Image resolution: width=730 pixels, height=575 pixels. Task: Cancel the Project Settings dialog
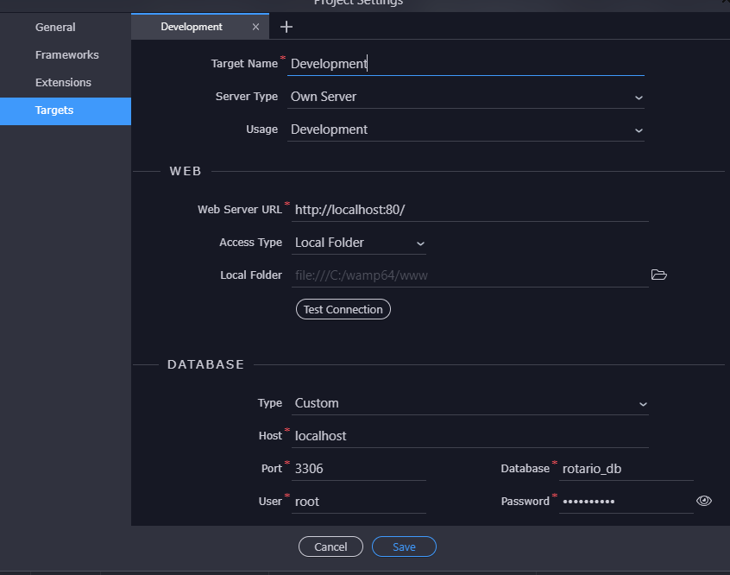[330, 547]
